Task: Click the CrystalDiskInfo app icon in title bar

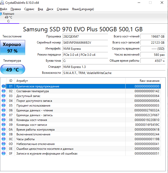Action: (2, 3)
